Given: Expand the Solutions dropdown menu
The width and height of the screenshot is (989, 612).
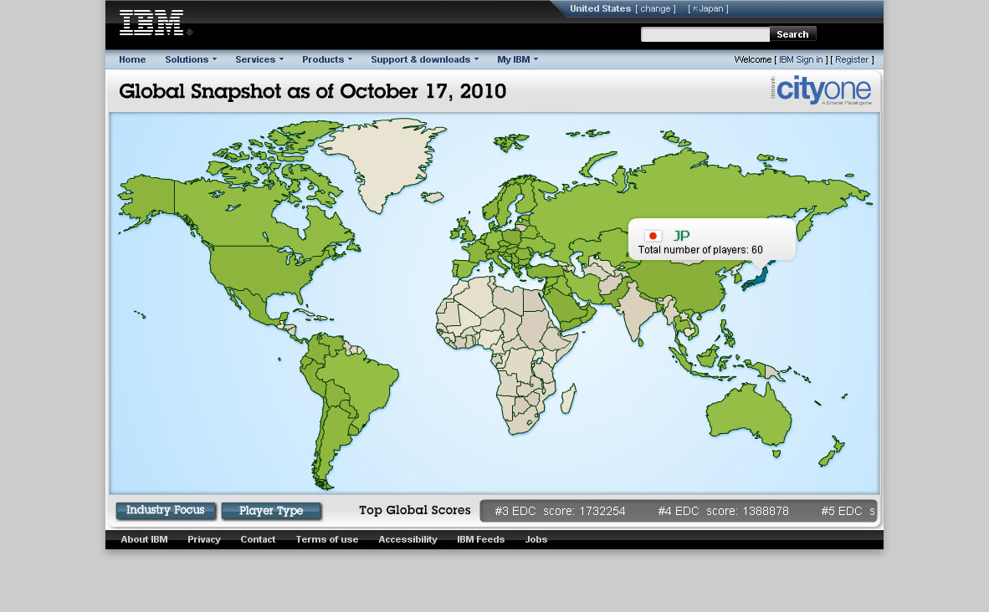Looking at the screenshot, I should click(x=190, y=59).
